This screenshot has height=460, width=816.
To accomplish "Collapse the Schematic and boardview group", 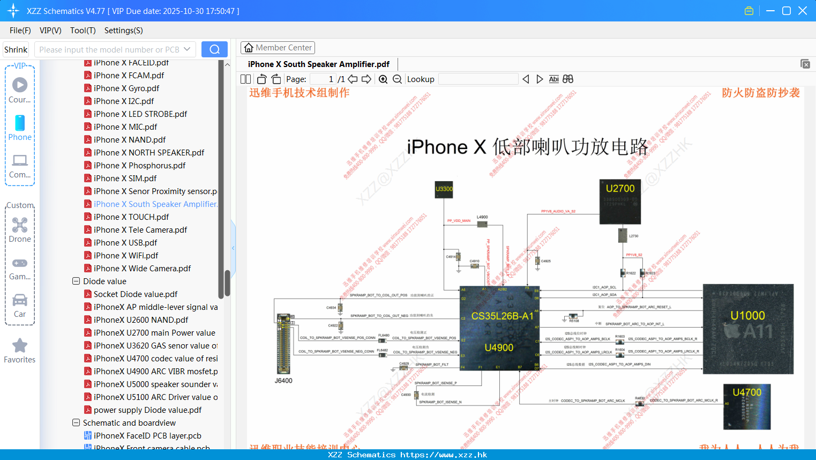I will click(x=76, y=423).
